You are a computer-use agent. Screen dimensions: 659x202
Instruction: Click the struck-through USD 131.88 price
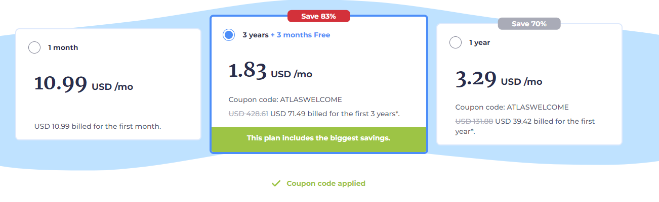(x=474, y=121)
